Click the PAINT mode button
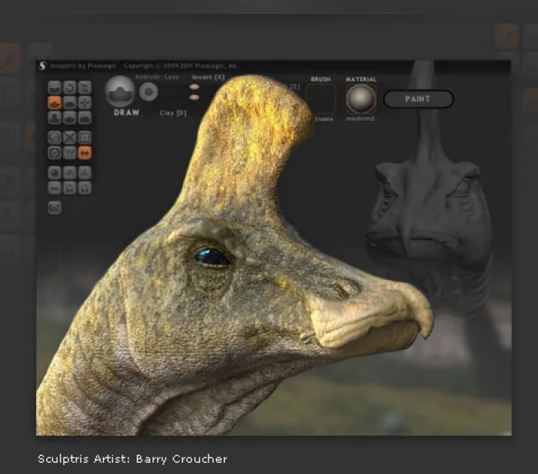The height and width of the screenshot is (474, 538). (418, 99)
